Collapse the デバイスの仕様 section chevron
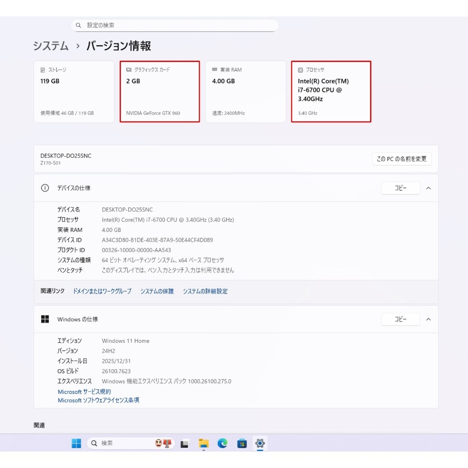Image resolution: width=468 pixels, height=468 pixels. [428, 188]
